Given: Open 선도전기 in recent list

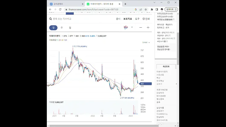Looking at the screenshot, I should (160, 111).
